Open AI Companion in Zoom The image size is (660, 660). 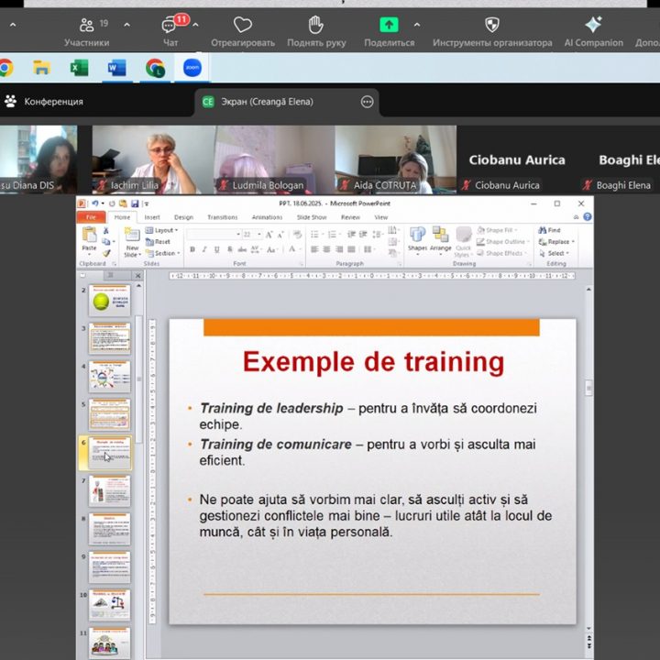pos(593,31)
